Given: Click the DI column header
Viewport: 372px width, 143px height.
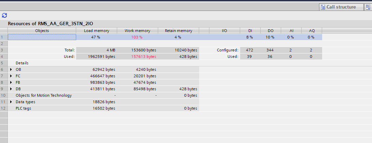Looking at the screenshot, I should point(250,31).
